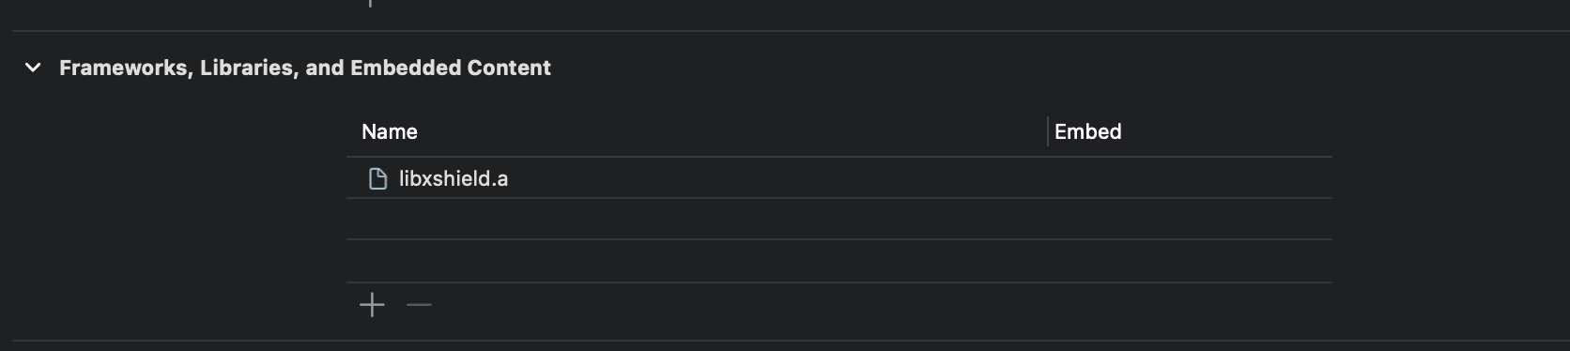Select the first empty row under libxshield.a
The image size is (1570, 351).
(839, 219)
